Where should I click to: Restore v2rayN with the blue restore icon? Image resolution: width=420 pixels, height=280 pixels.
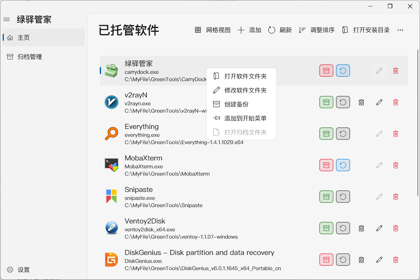pos(343,102)
